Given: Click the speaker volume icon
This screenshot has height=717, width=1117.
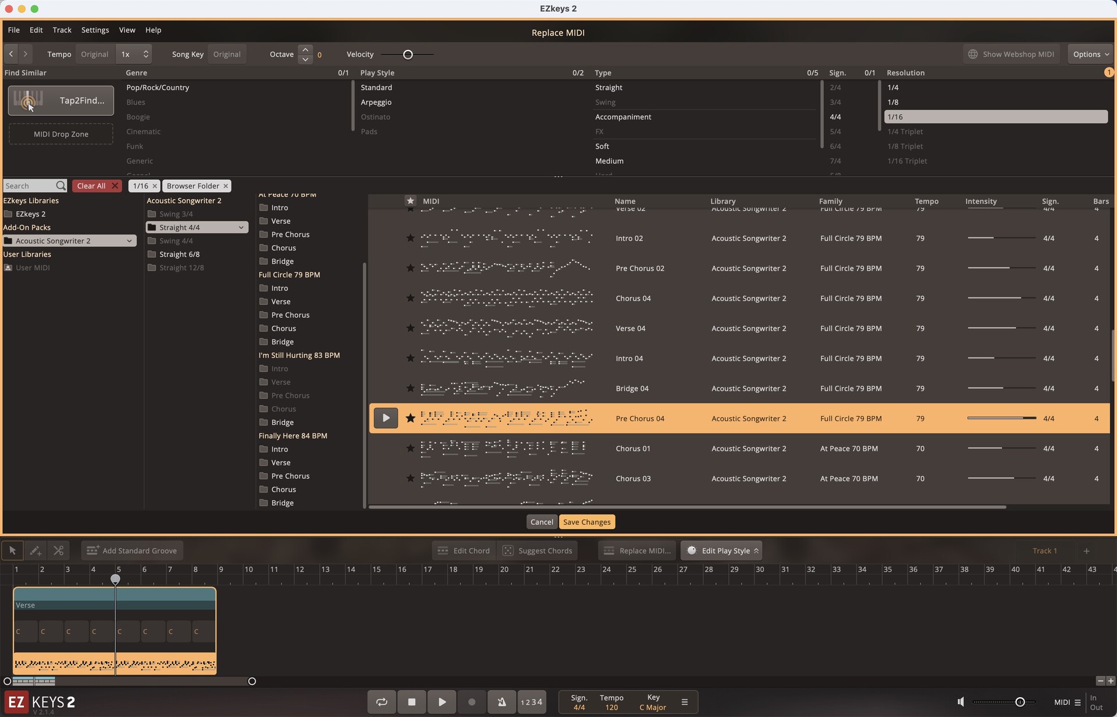Looking at the screenshot, I should [x=961, y=702].
